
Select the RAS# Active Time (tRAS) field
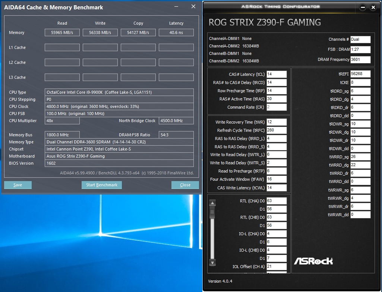(277, 99)
